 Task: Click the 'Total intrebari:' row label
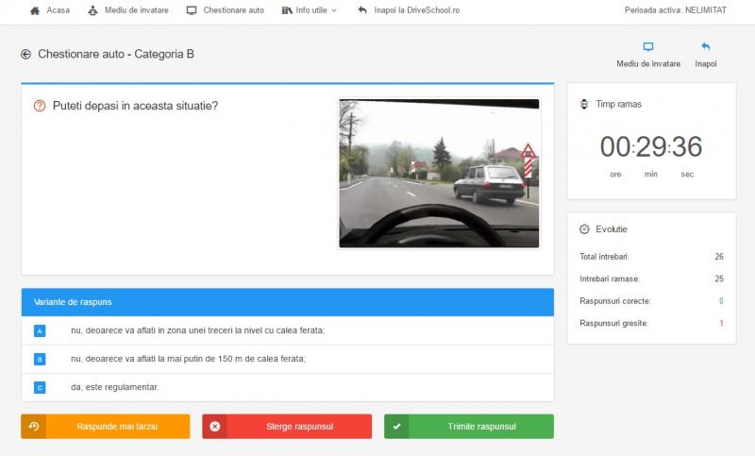[604, 257]
